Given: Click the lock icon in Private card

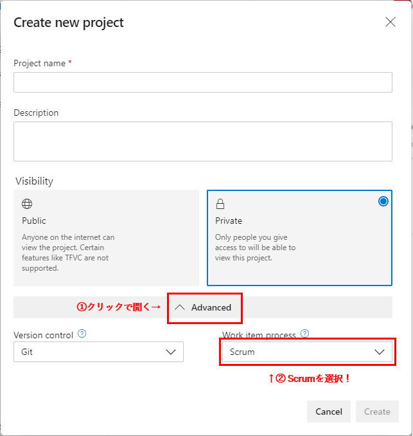Looking at the screenshot, I should point(220,204).
